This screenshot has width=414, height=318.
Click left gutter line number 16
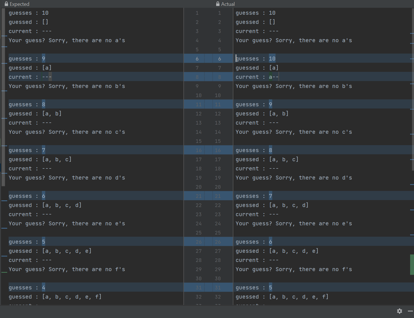(x=198, y=150)
